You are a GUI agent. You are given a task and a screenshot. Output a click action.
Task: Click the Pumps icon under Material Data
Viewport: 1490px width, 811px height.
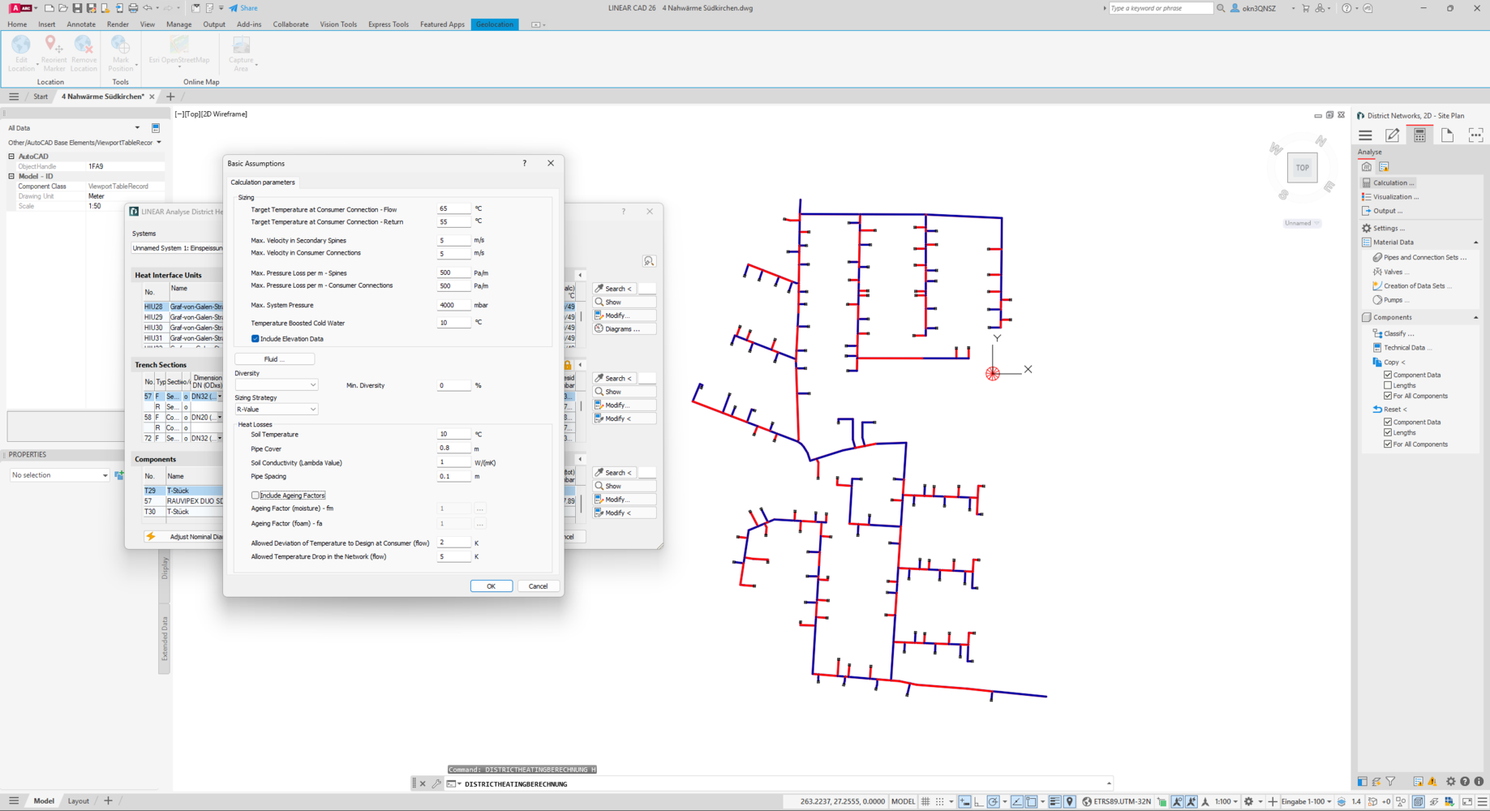[1377, 300]
